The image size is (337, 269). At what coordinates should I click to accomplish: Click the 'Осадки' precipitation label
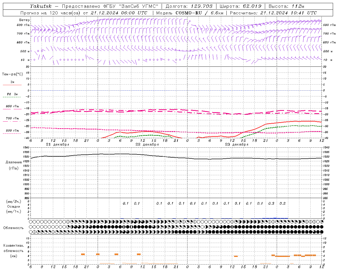(x=14, y=206)
